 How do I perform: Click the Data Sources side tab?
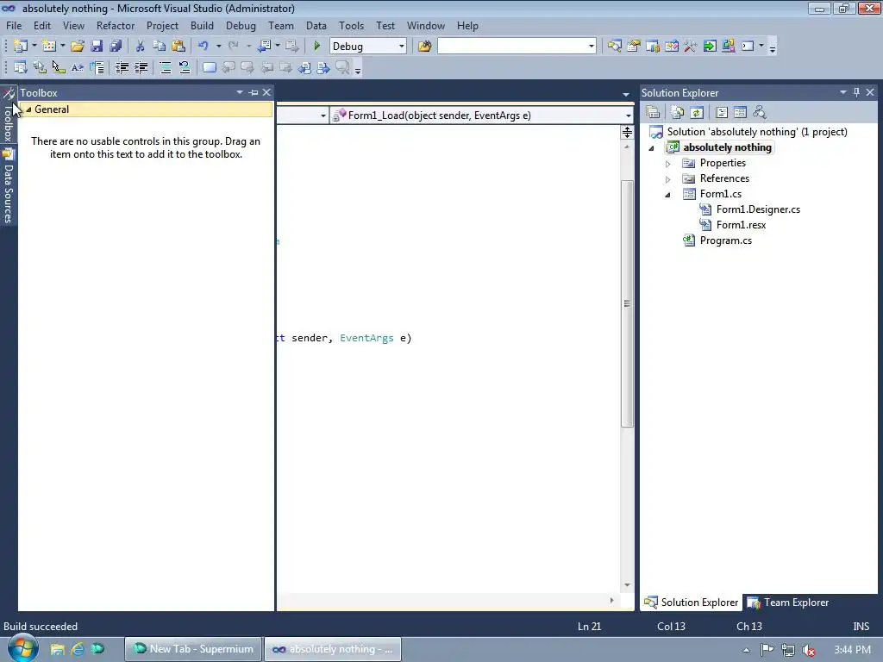(x=9, y=186)
